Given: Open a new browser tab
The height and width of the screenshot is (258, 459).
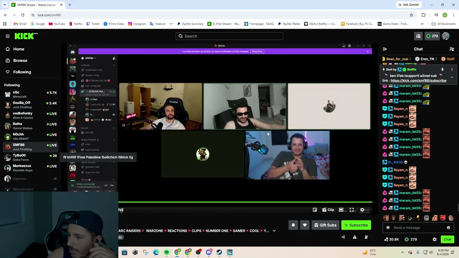Looking at the screenshot, I should tap(70, 5).
